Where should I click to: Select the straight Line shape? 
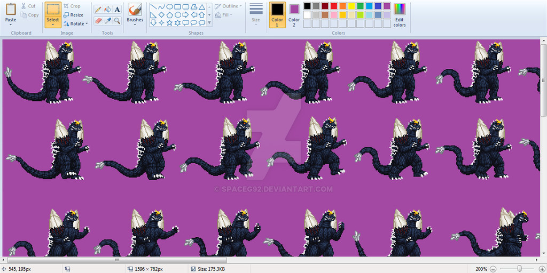[153, 6]
